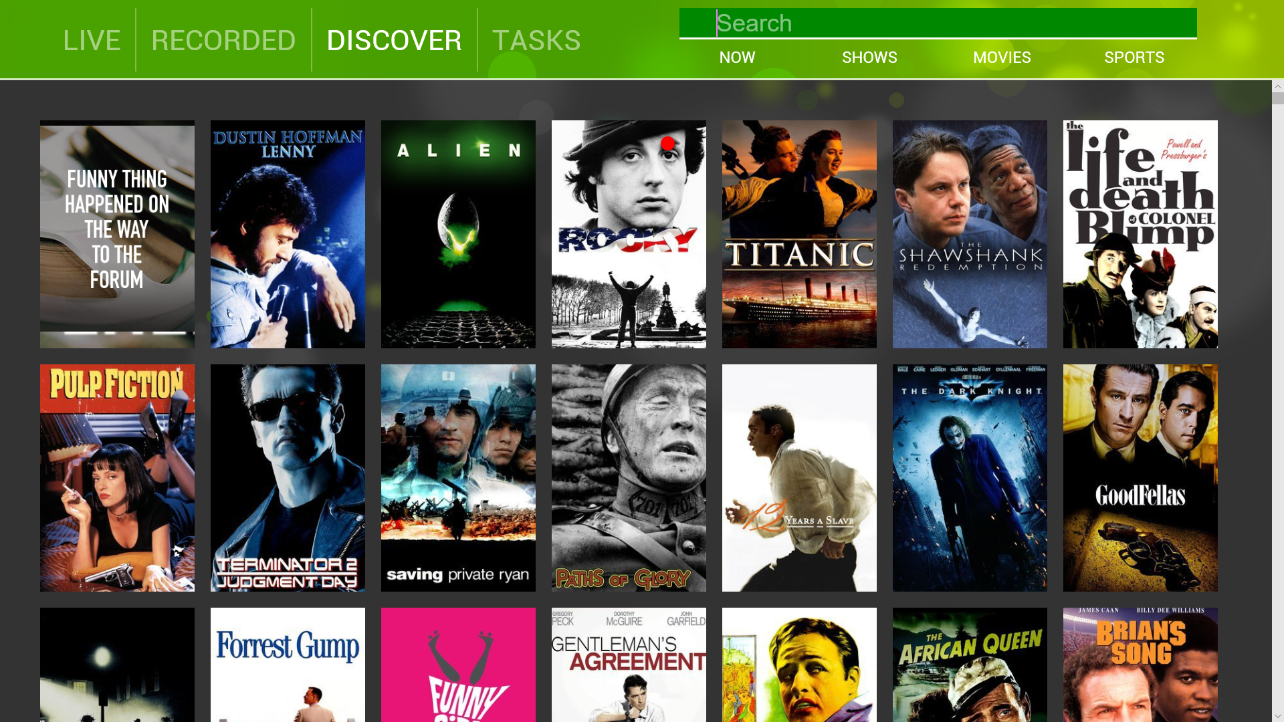1284x722 pixels.
Task: Open the SHOWS tab
Action: (869, 57)
